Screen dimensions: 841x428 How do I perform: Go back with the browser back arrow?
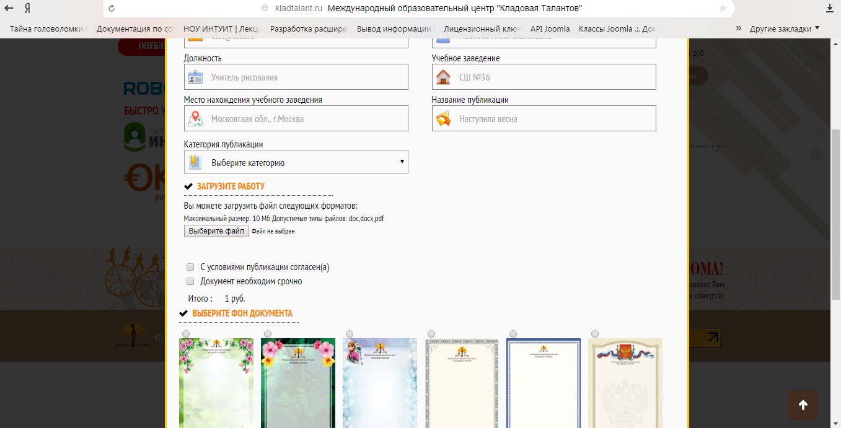[9, 9]
